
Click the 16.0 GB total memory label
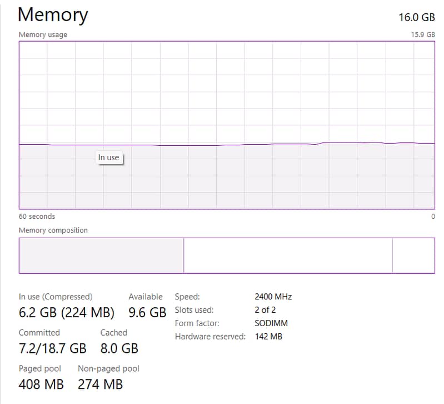(416, 17)
